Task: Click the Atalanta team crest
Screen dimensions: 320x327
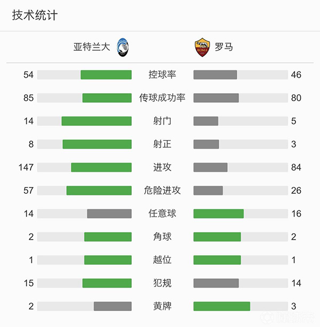Action: click(123, 47)
